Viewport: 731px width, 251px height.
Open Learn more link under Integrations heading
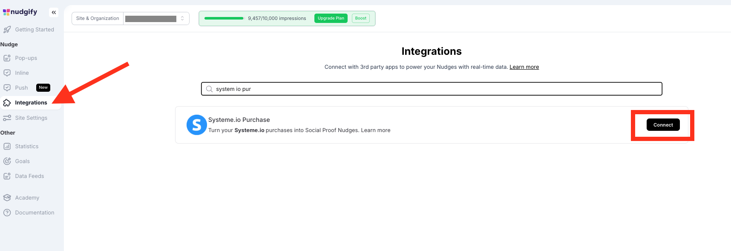524,67
